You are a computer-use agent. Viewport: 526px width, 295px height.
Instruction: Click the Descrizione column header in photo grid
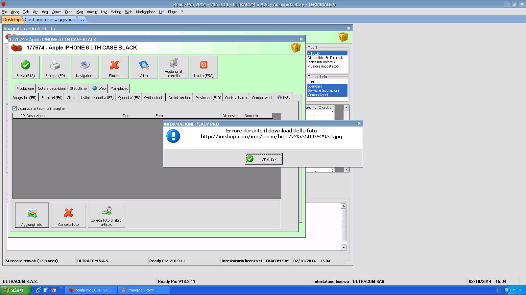pos(74,116)
